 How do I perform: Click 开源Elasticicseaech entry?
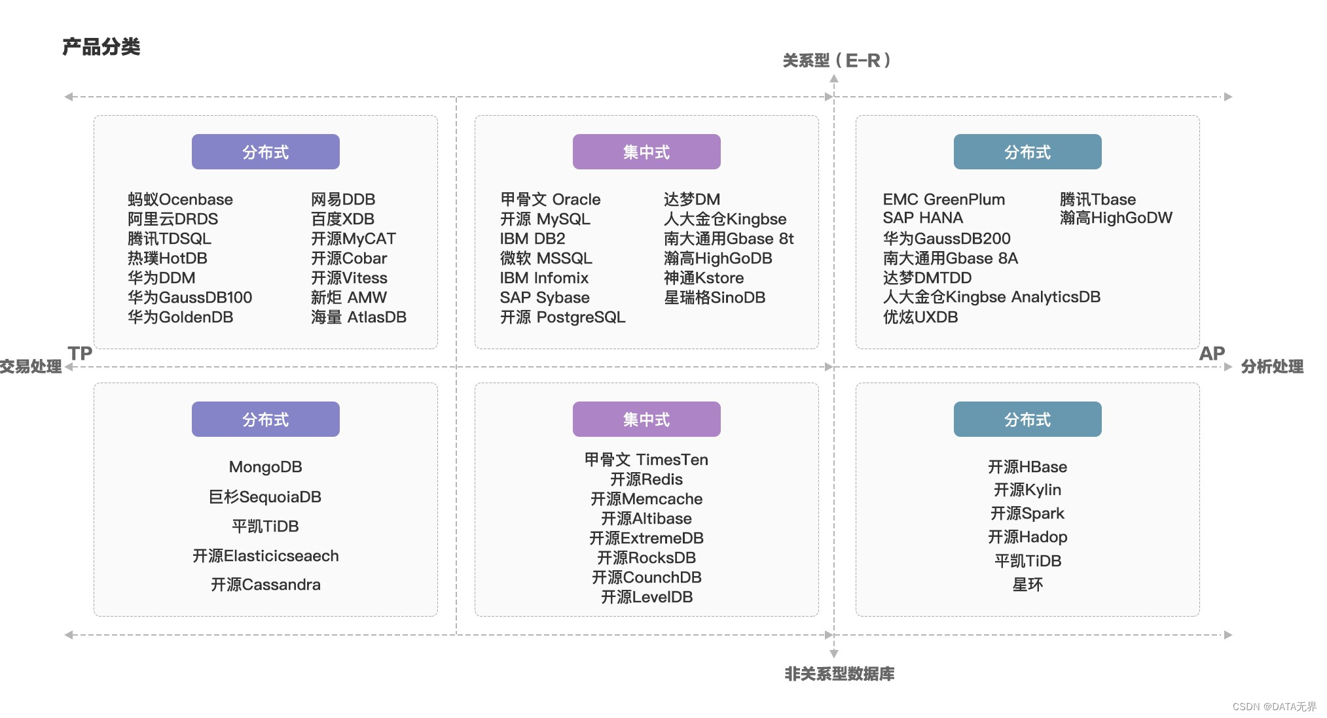point(266,556)
